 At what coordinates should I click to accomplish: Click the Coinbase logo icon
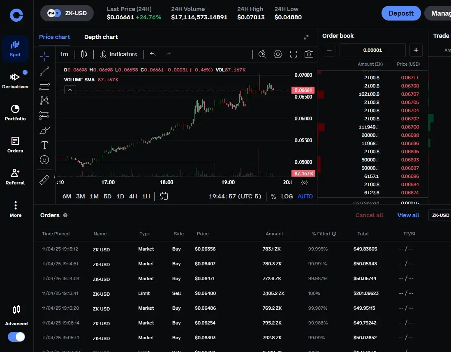coord(16,15)
